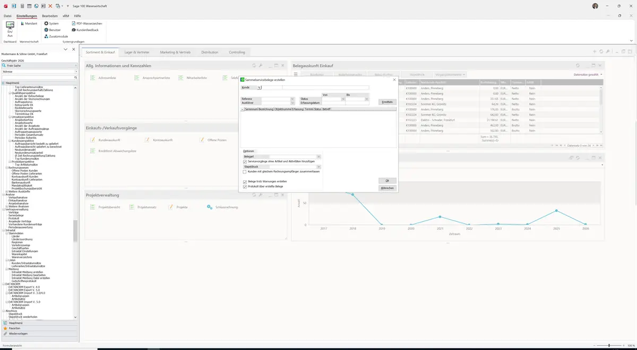This screenshot has width=637, height=350.
Task: Open the Datei menu
Action: point(7,16)
